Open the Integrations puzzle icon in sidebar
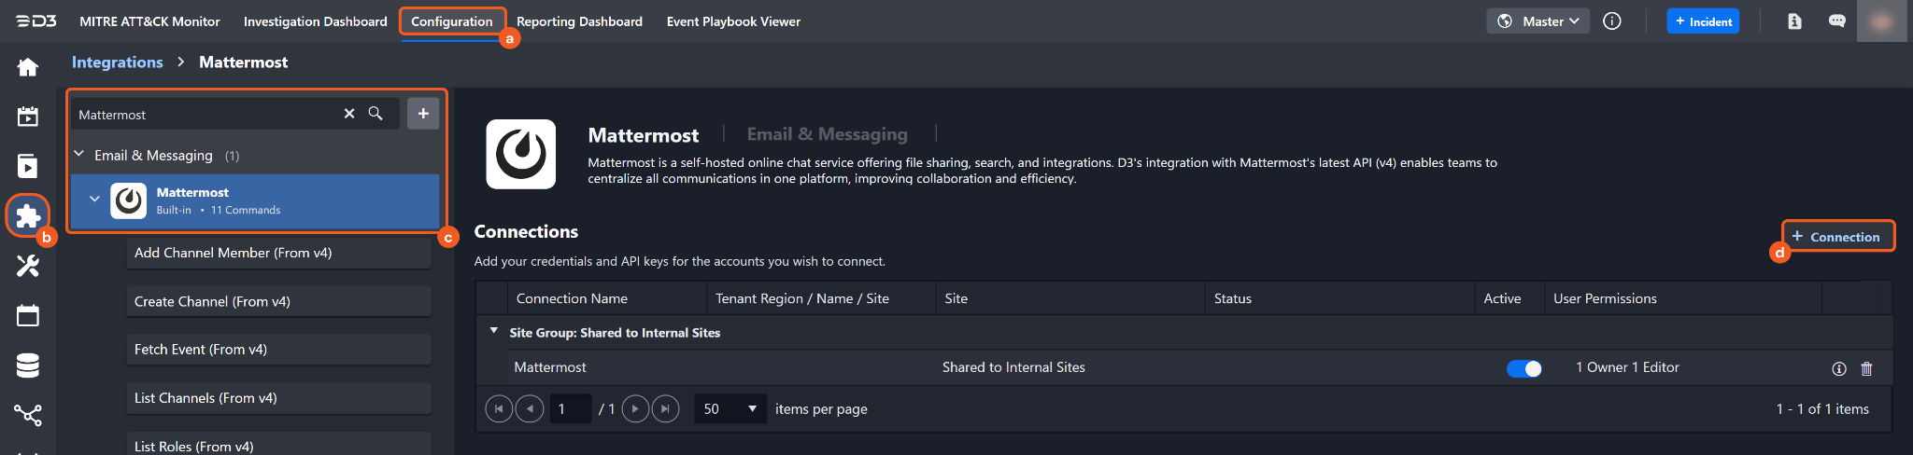The image size is (1913, 455). (28, 216)
